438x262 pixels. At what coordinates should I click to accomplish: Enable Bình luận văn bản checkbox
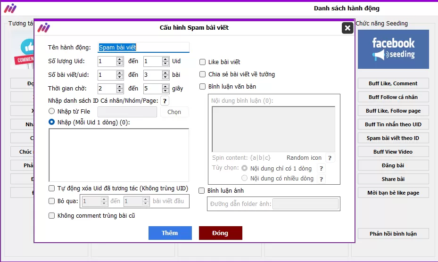coord(203,87)
